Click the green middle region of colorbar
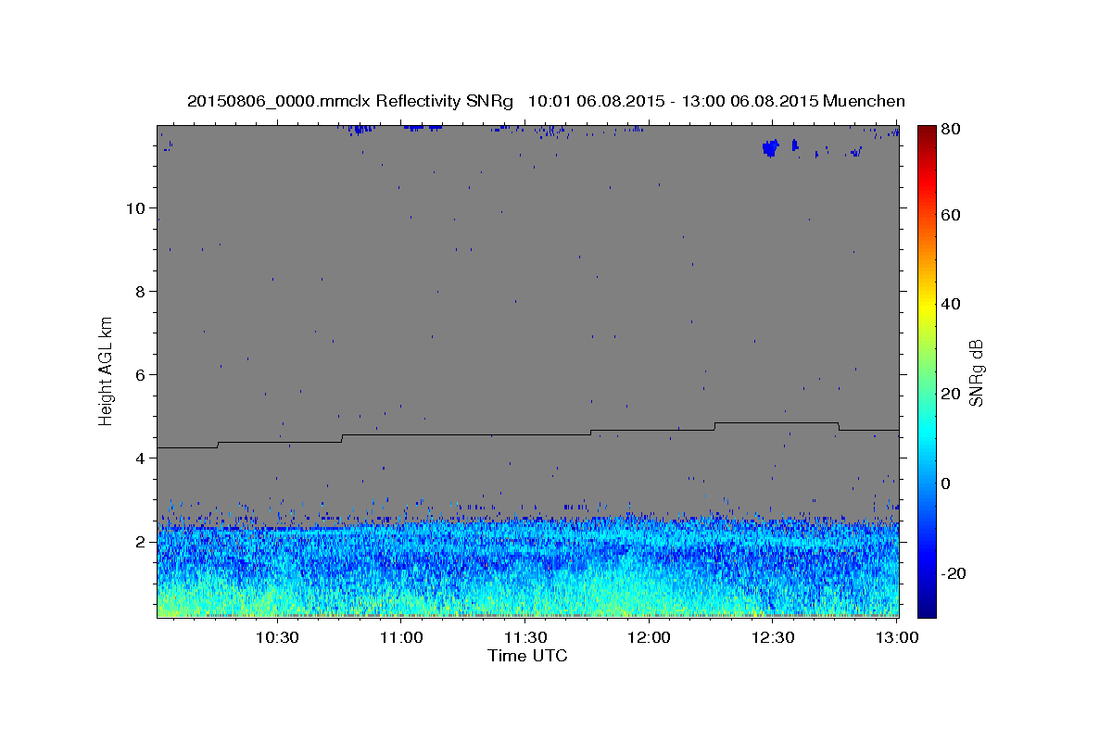The height and width of the screenshot is (741, 1112). (926, 370)
